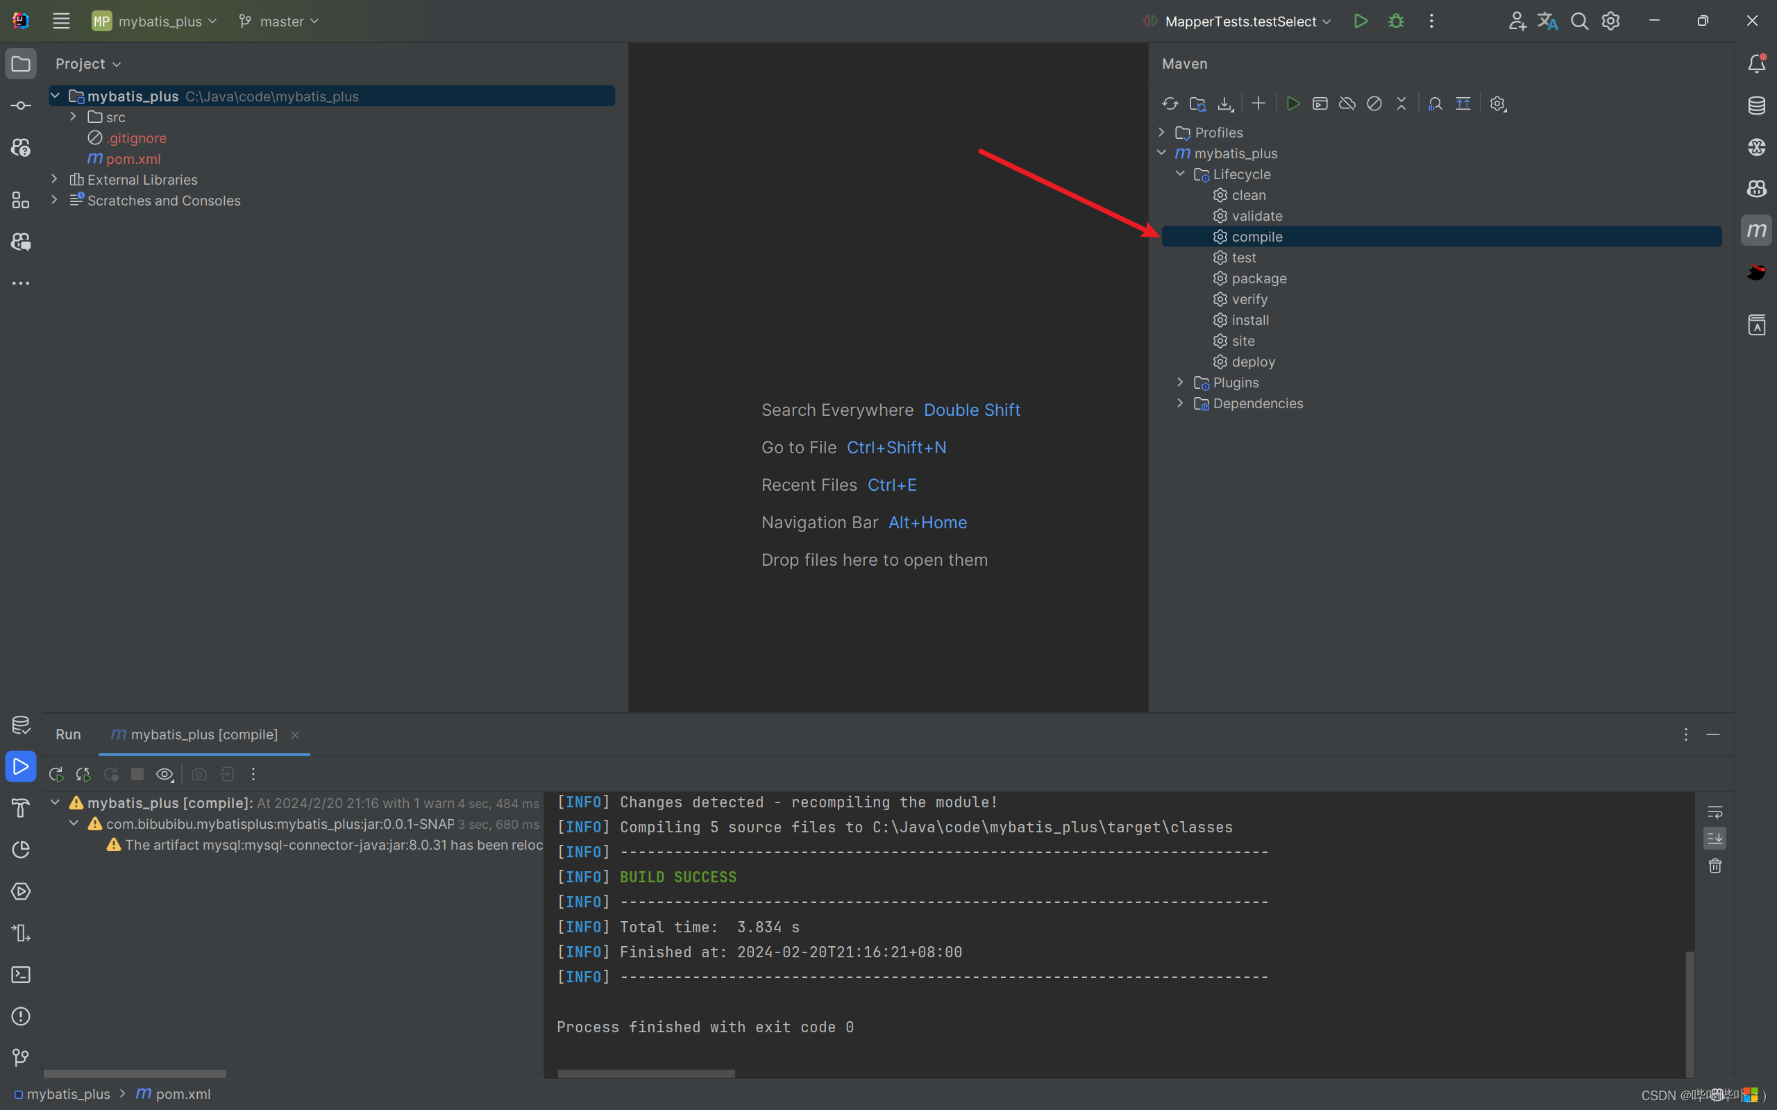
Task: Run MapperTests.testSelect with green play button
Action: click(x=1361, y=22)
